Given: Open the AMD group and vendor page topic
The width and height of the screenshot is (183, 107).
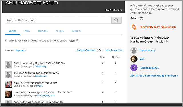Looking at the screenshot, I should 42,40.
